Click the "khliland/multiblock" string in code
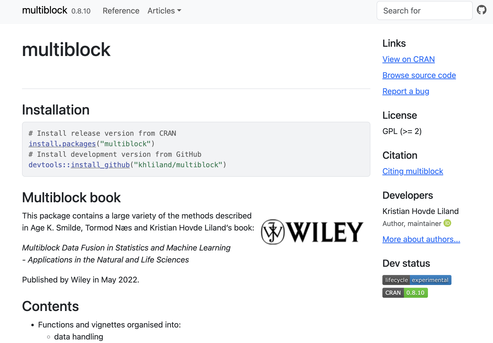Screen dimensions: 493x343 tap(178, 165)
